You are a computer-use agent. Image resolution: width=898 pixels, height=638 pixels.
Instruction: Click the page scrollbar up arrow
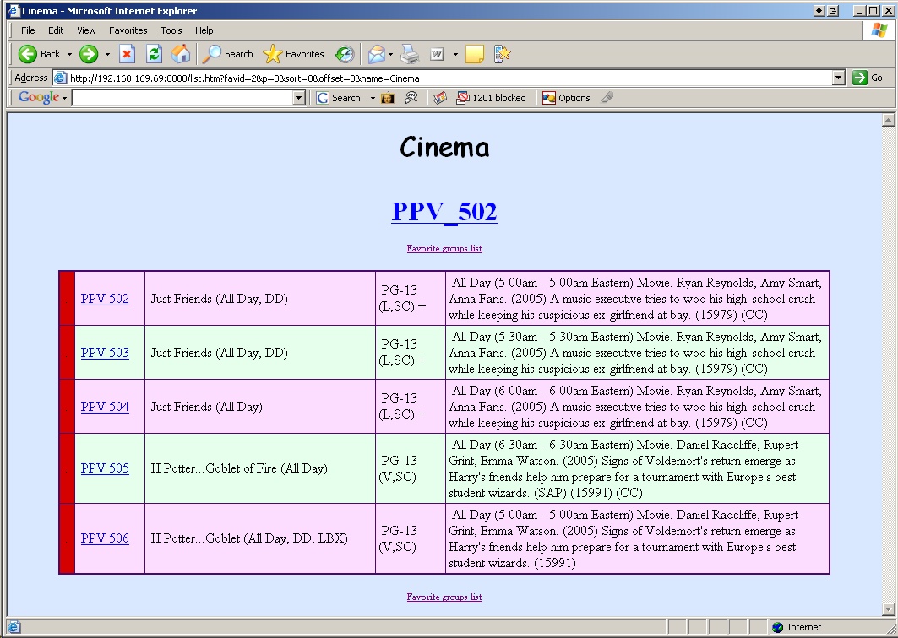[888, 120]
